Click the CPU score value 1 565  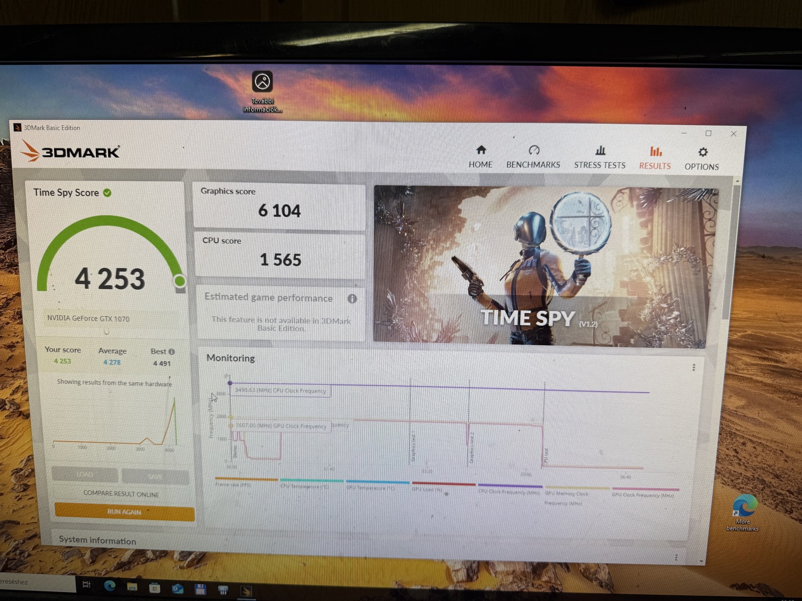click(x=281, y=260)
